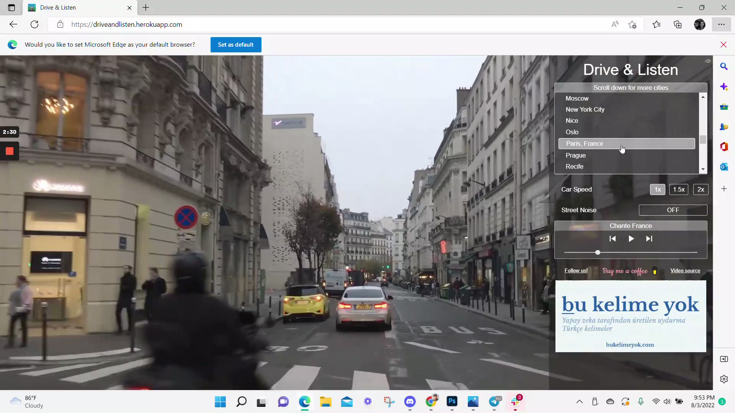Expand the hidden system tray icons
The width and height of the screenshot is (735, 413).
pos(579,402)
